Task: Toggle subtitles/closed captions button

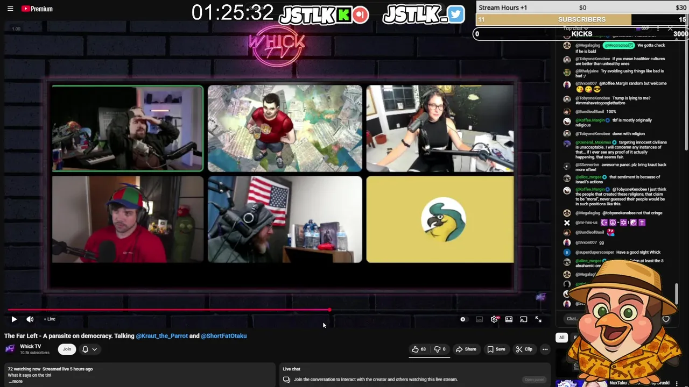Action: [x=479, y=319]
